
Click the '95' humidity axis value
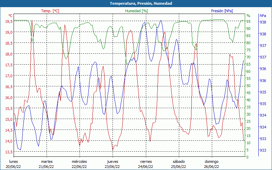249,21
